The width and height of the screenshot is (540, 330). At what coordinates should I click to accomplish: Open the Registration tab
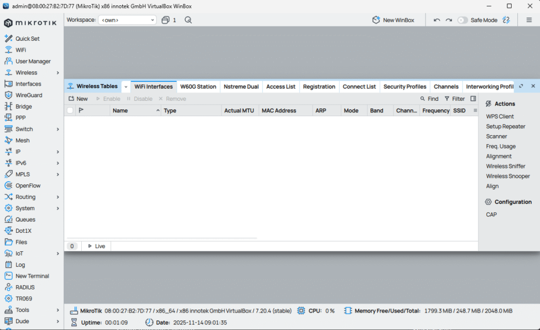point(319,86)
